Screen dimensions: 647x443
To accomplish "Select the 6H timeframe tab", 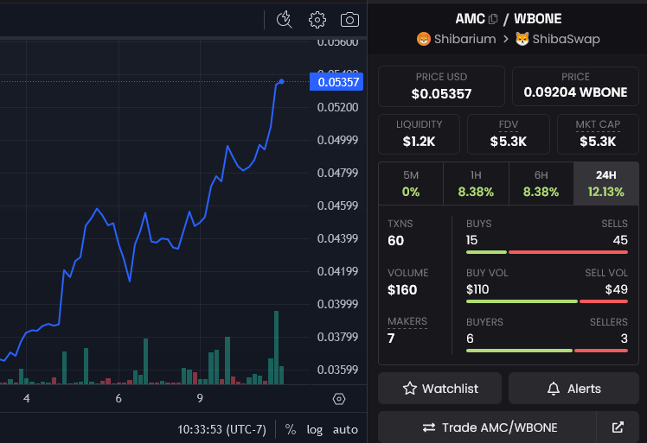I will [x=541, y=183].
